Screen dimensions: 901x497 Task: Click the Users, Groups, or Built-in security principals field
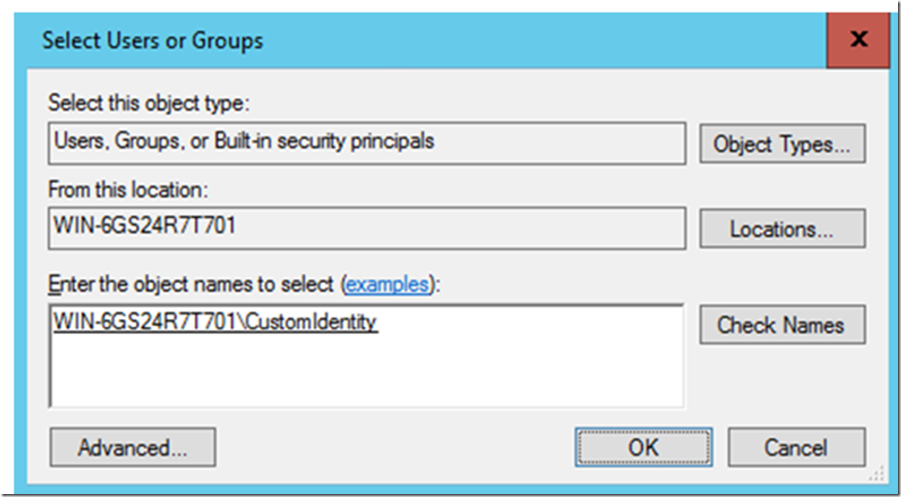pyautogui.click(x=368, y=143)
